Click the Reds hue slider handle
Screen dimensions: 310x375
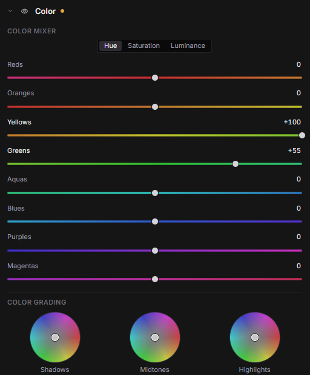point(155,78)
